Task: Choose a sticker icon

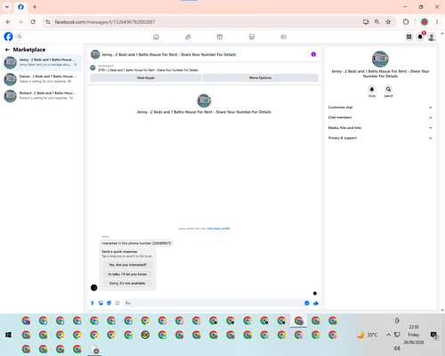Action: click(x=109, y=303)
